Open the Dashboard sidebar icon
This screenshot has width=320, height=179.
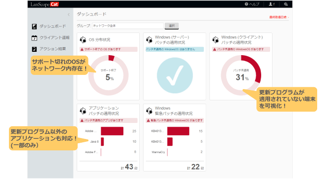(34, 26)
